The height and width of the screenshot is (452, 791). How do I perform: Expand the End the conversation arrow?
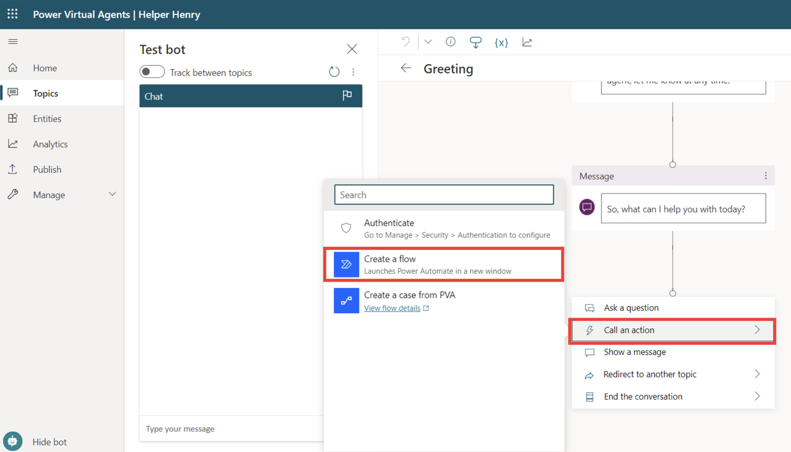click(757, 396)
